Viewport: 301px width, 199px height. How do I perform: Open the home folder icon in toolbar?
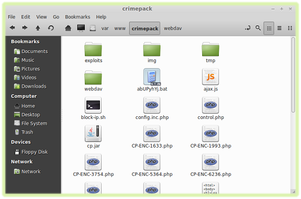[x=68, y=28]
